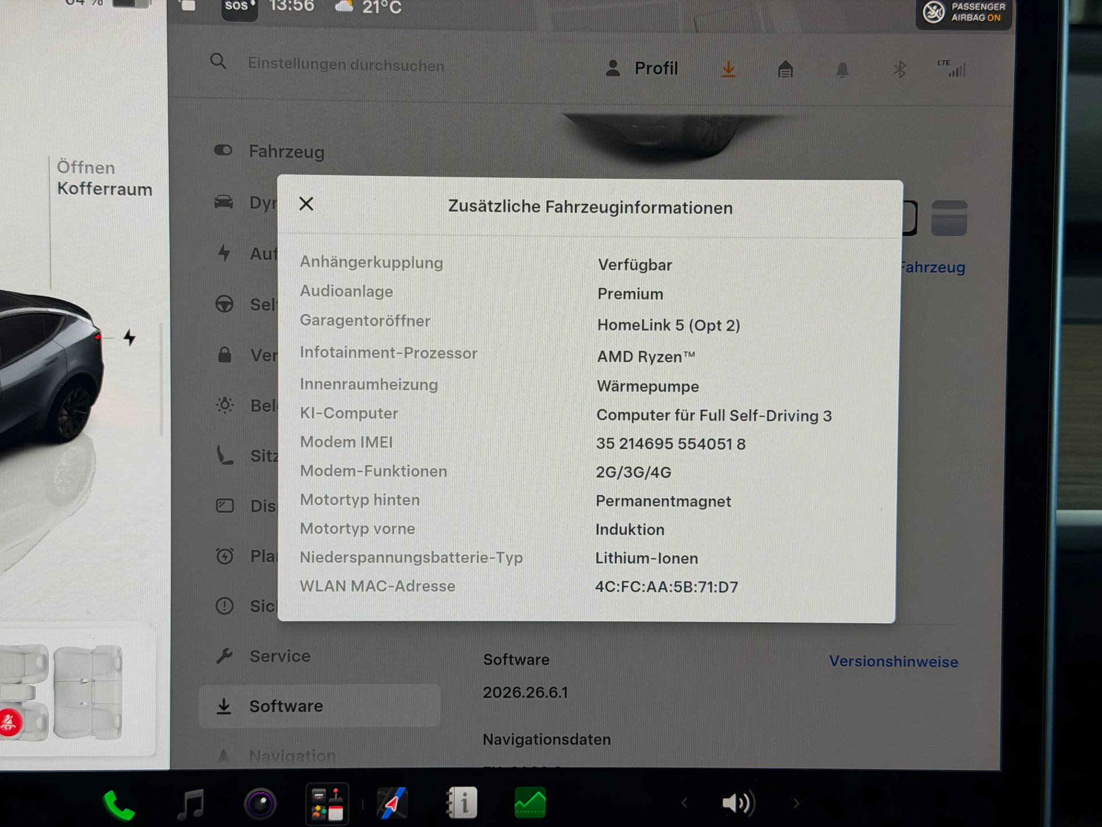The height and width of the screenshot is (827, 1102).
Task: Tap the charging bolt next to the car
Action: [x=130, y=338]
